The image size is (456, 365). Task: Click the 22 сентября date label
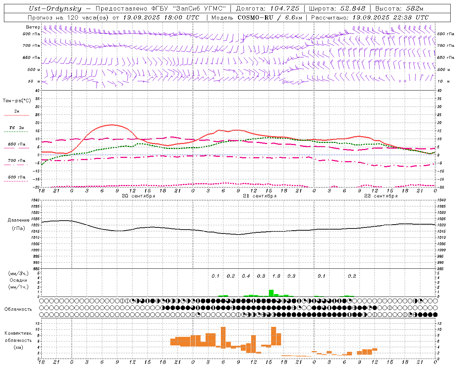tap(381, 196)
